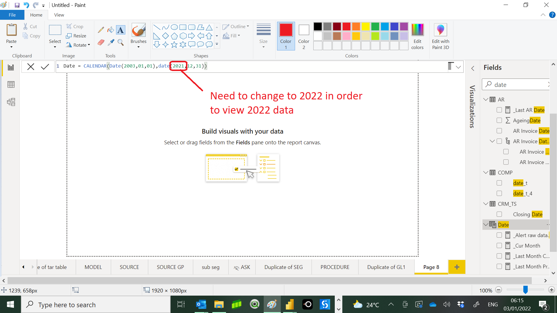Open the MODEL page tab
557x313 pixels.
click(93, 267)
